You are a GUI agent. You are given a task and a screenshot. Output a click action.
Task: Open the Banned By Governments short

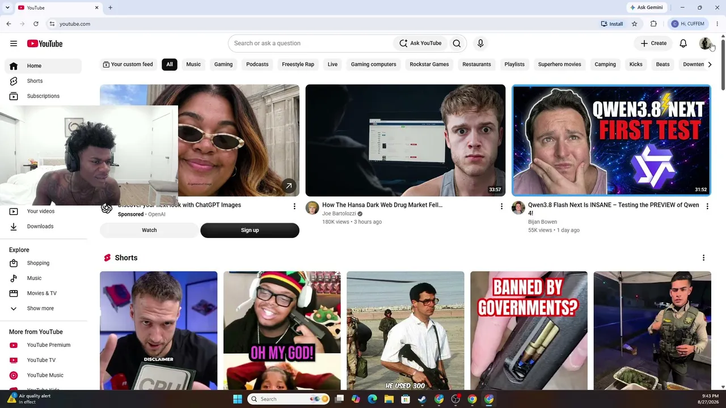click(529, 330)
